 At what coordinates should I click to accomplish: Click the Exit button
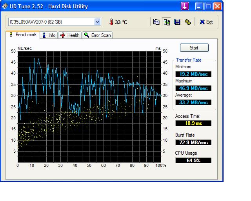point(206,22)
